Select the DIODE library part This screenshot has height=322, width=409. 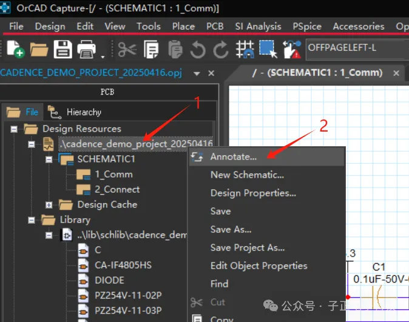click(x=110, y=280)
